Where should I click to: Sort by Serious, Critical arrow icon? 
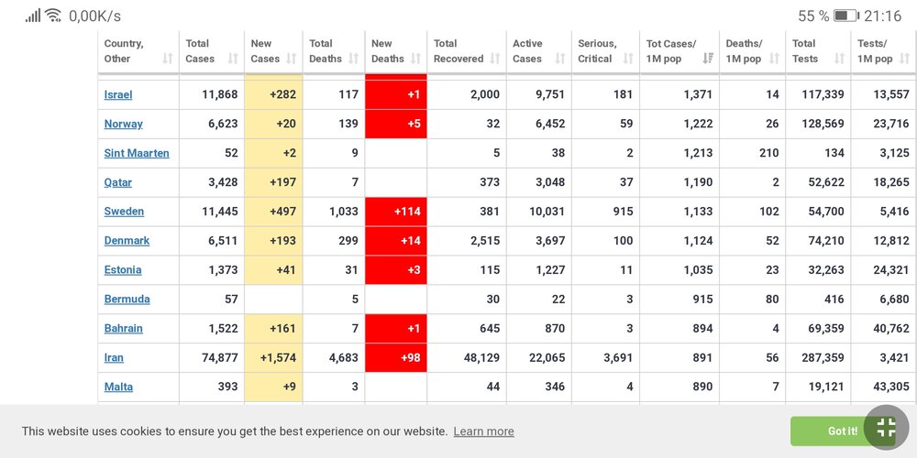click(x=628, y=59)
